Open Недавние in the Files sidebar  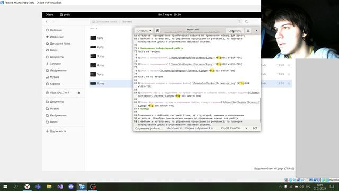(x=56, y=30)
